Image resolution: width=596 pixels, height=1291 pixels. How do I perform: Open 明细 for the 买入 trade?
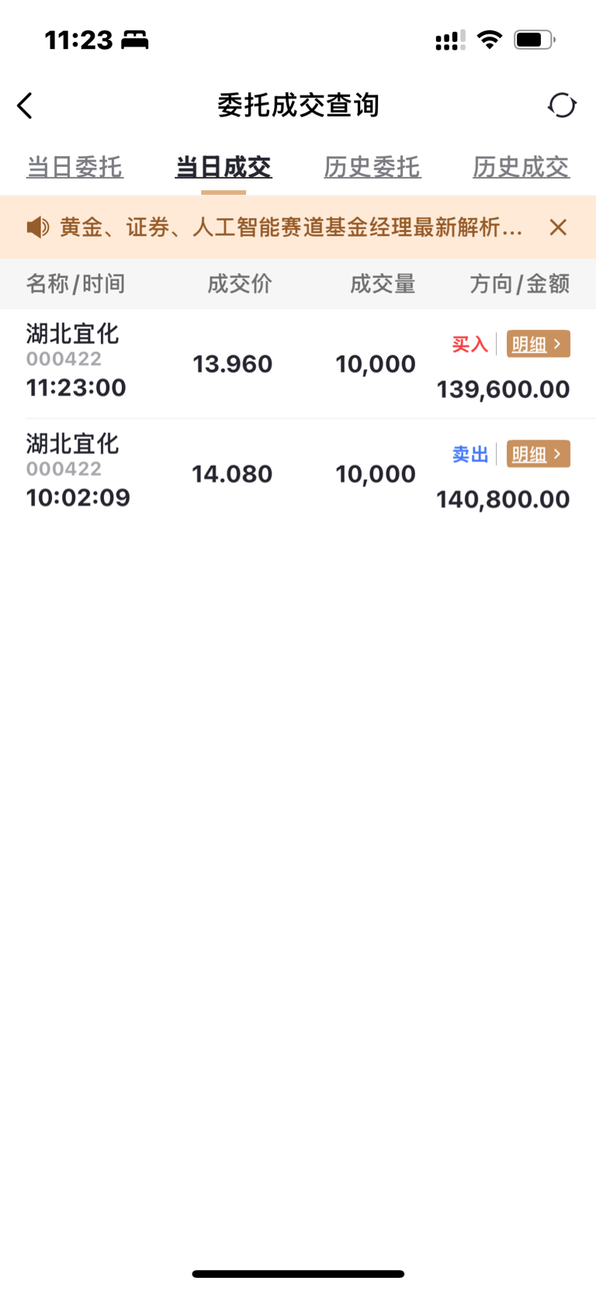(x=538, y=344)
